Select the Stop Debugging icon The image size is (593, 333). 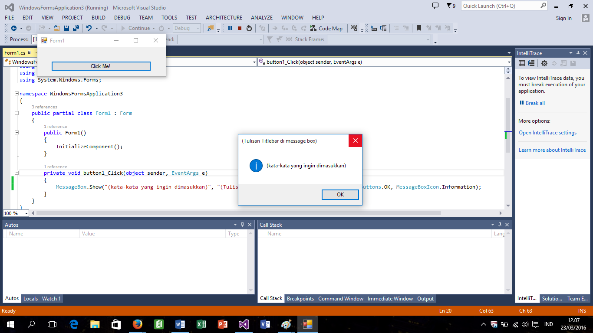(x=239, y=28)
